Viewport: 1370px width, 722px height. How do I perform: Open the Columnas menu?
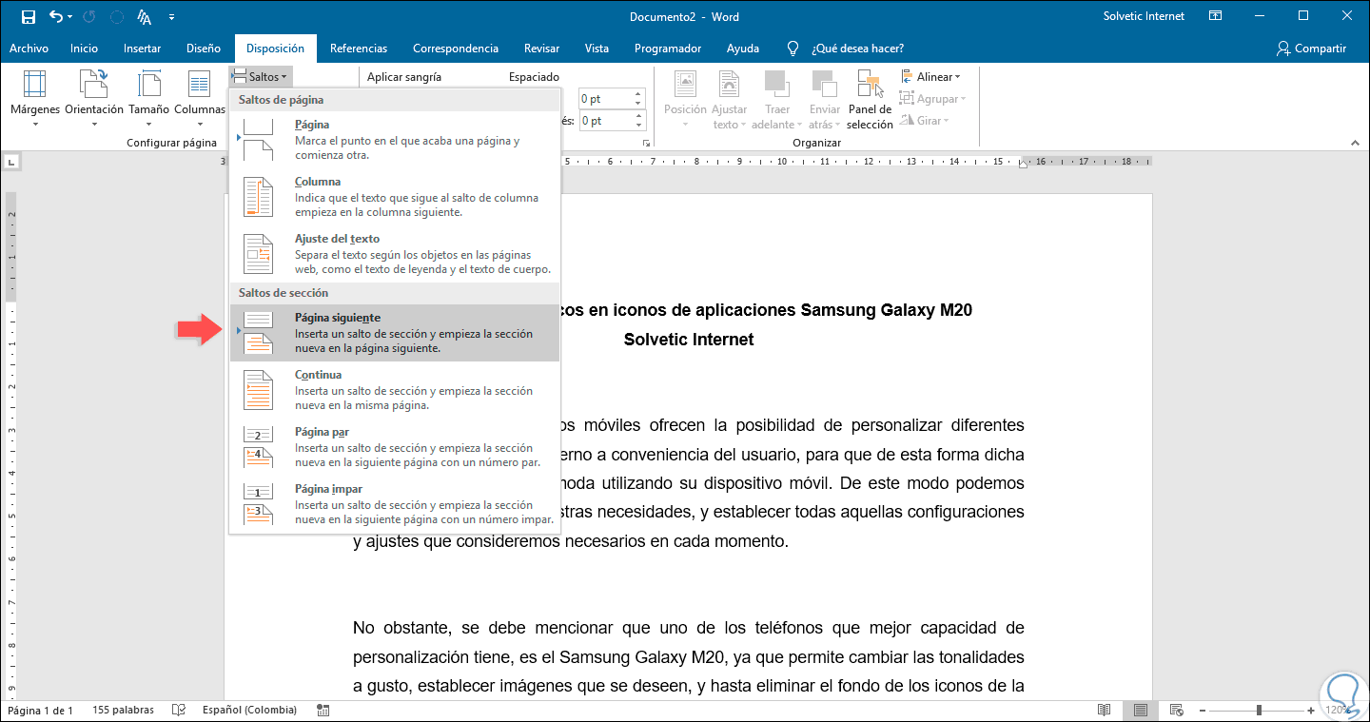(200, 99)
